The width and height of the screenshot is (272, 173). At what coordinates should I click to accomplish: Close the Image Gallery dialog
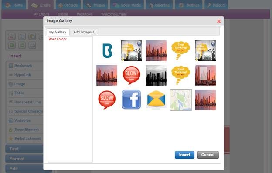tap(219, 21)
